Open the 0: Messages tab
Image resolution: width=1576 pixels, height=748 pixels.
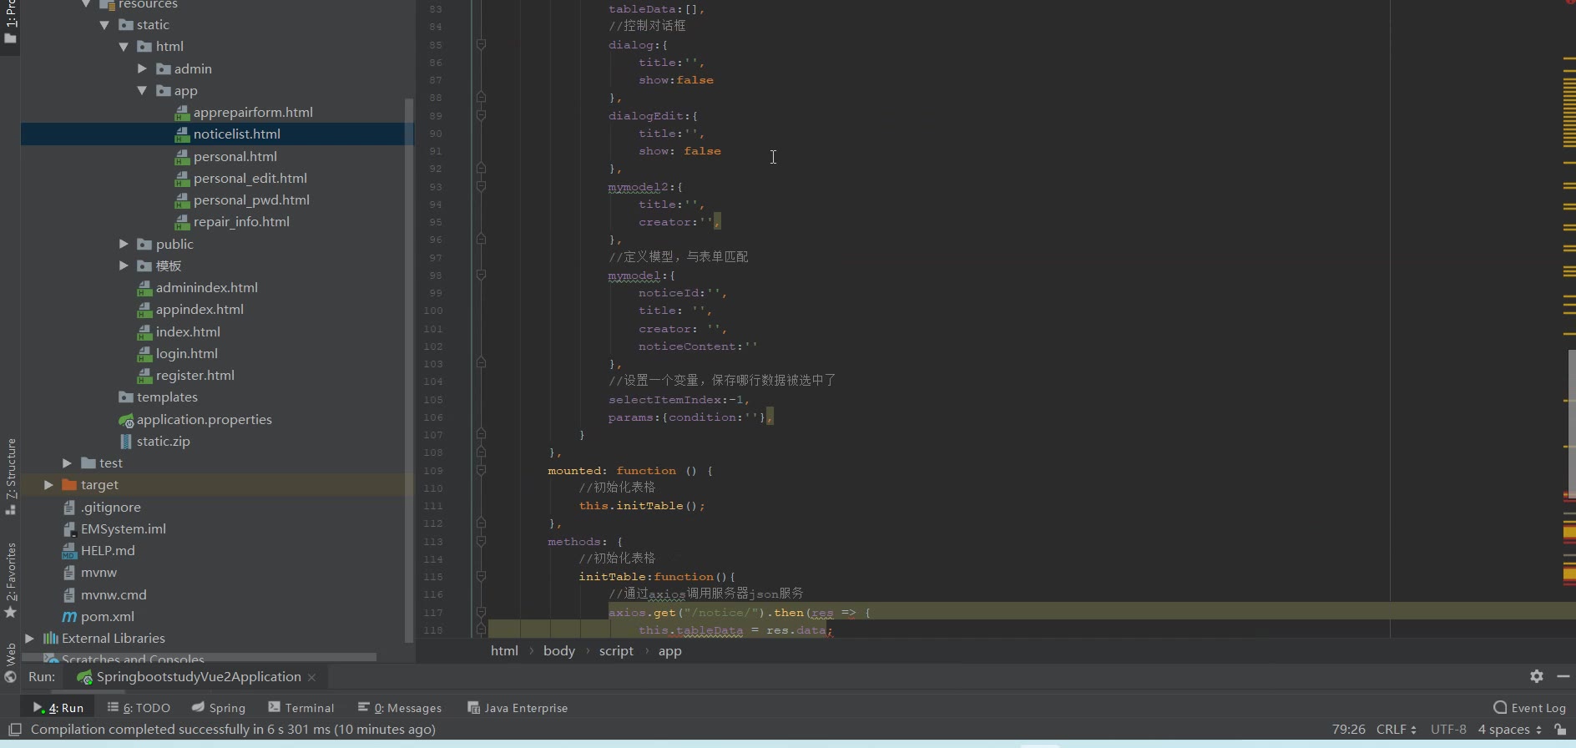coord(400,707)
